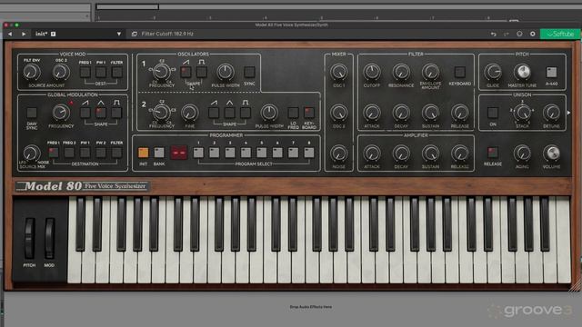Enable Oscillator 1 pulse shape
This screenshot has height=327, width=582.
[202, 72]
